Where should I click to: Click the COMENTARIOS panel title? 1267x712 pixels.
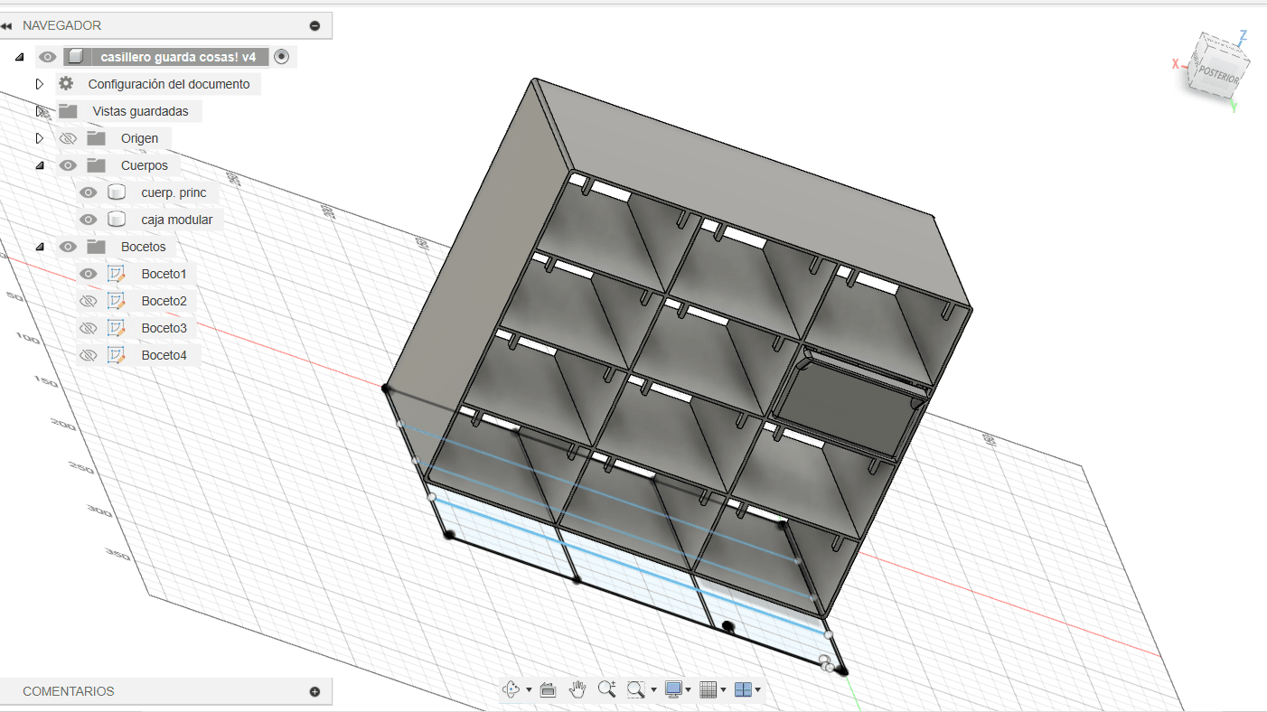point(69,691)
